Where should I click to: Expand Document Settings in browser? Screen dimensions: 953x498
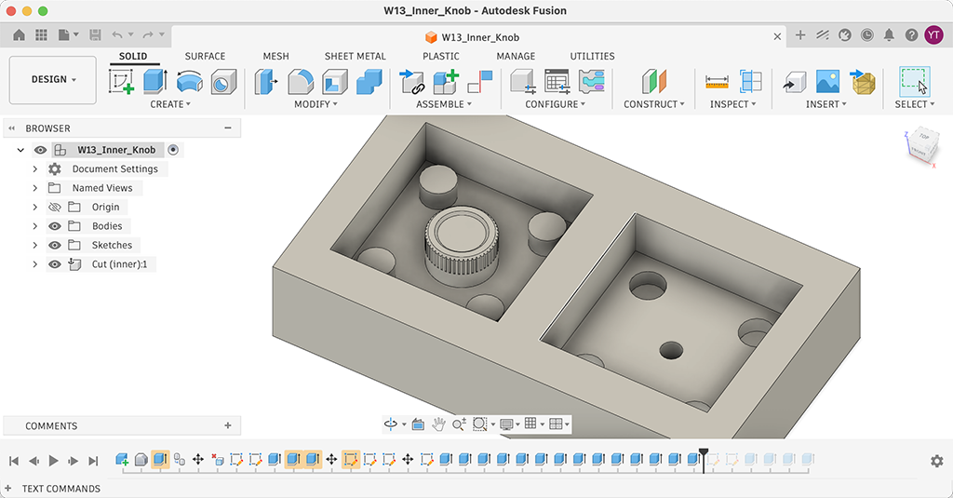click(34, 169)
